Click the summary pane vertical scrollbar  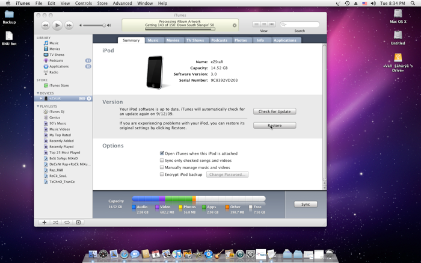tap(324, 113)
